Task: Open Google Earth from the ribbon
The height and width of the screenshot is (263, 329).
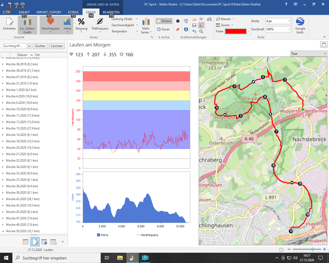Action: click(300, 25)
